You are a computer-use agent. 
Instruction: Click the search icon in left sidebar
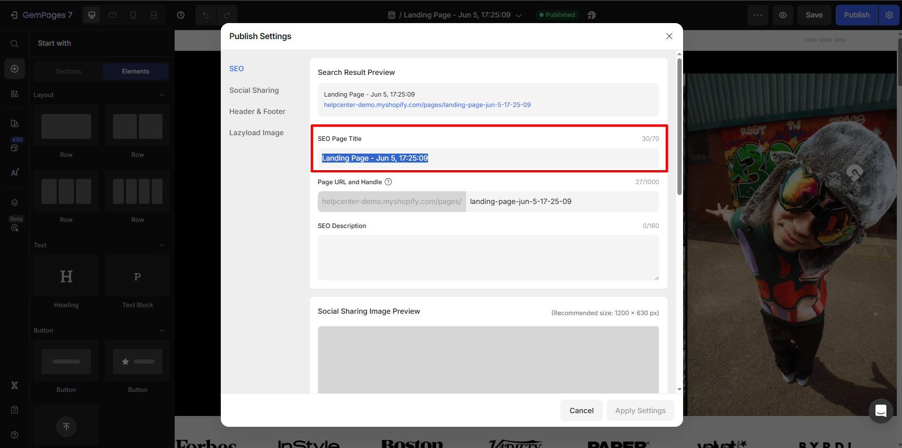click(15, 44)
